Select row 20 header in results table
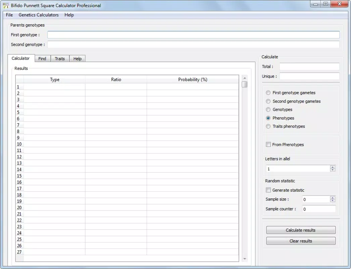351x269 pixels. 19,207
